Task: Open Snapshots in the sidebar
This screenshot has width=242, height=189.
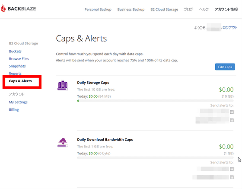Action: pyautogui.click(x=17, y=66)
